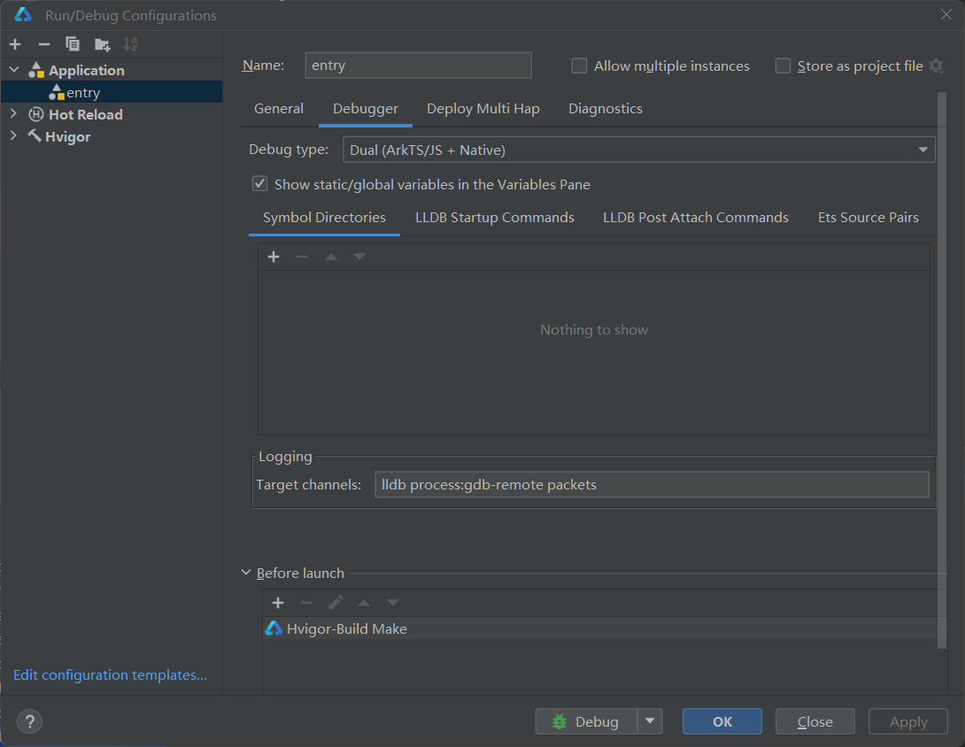This screenshot has height=747, width=965.
Task: Remove the before launch task
Action: pos(305,603)
